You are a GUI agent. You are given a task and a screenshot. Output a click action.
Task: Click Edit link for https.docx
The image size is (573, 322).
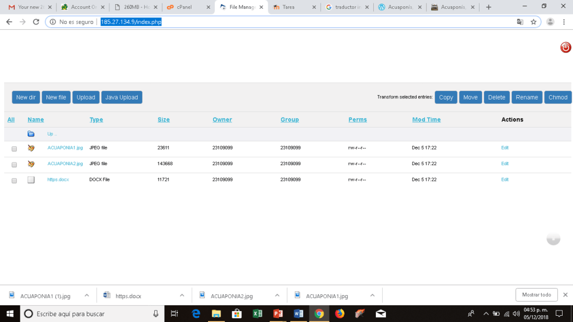coord(504,180)
